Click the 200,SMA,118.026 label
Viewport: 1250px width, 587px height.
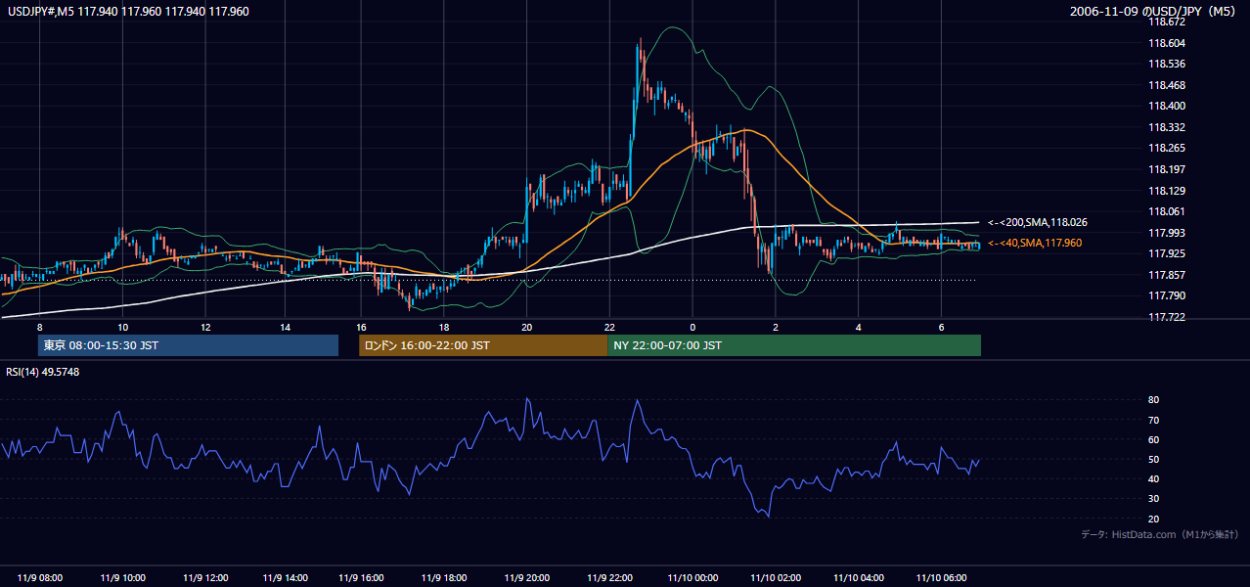click(x=1038, y=223)
